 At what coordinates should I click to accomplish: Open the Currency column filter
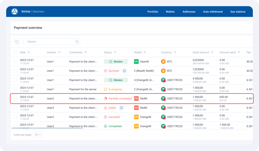(175, 53)
